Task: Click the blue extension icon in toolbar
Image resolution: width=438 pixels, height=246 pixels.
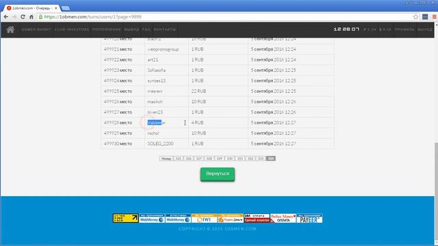Action: pyautogui.click(x=425, y=17)
